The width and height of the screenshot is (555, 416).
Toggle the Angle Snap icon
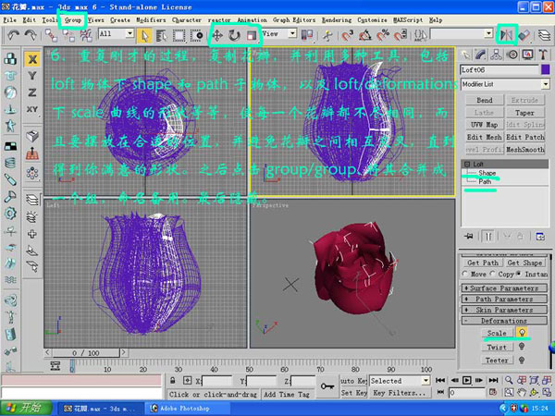(x=365, y=35)
